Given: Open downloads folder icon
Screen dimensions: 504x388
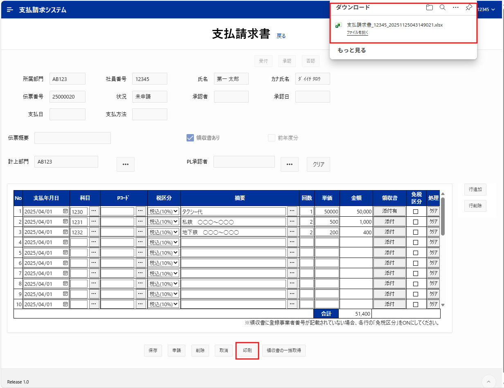Looking at the screenshot, I should pos(429,7).
